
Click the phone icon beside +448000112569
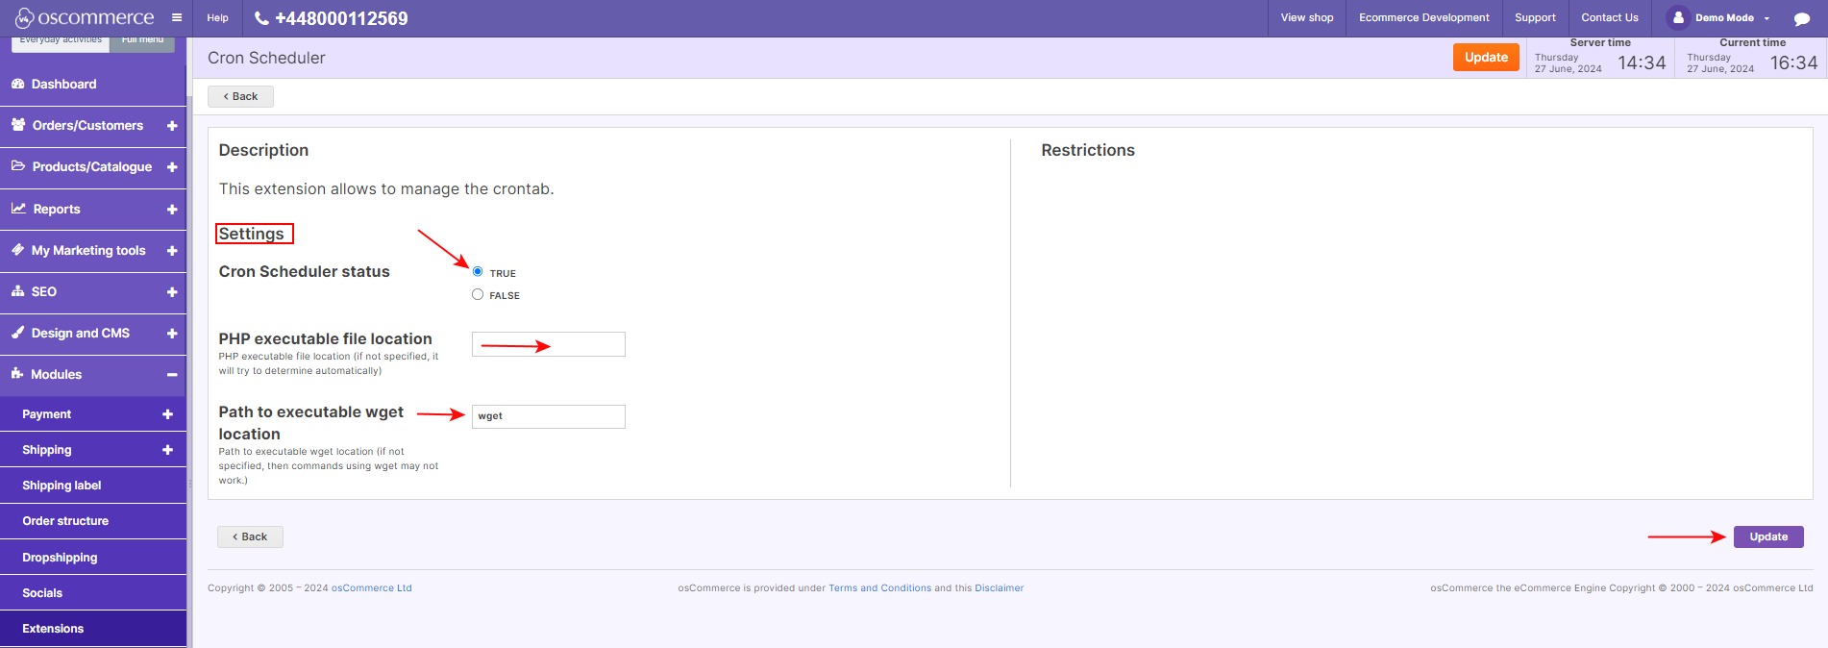pyautogui.click(x=261, y=18)
